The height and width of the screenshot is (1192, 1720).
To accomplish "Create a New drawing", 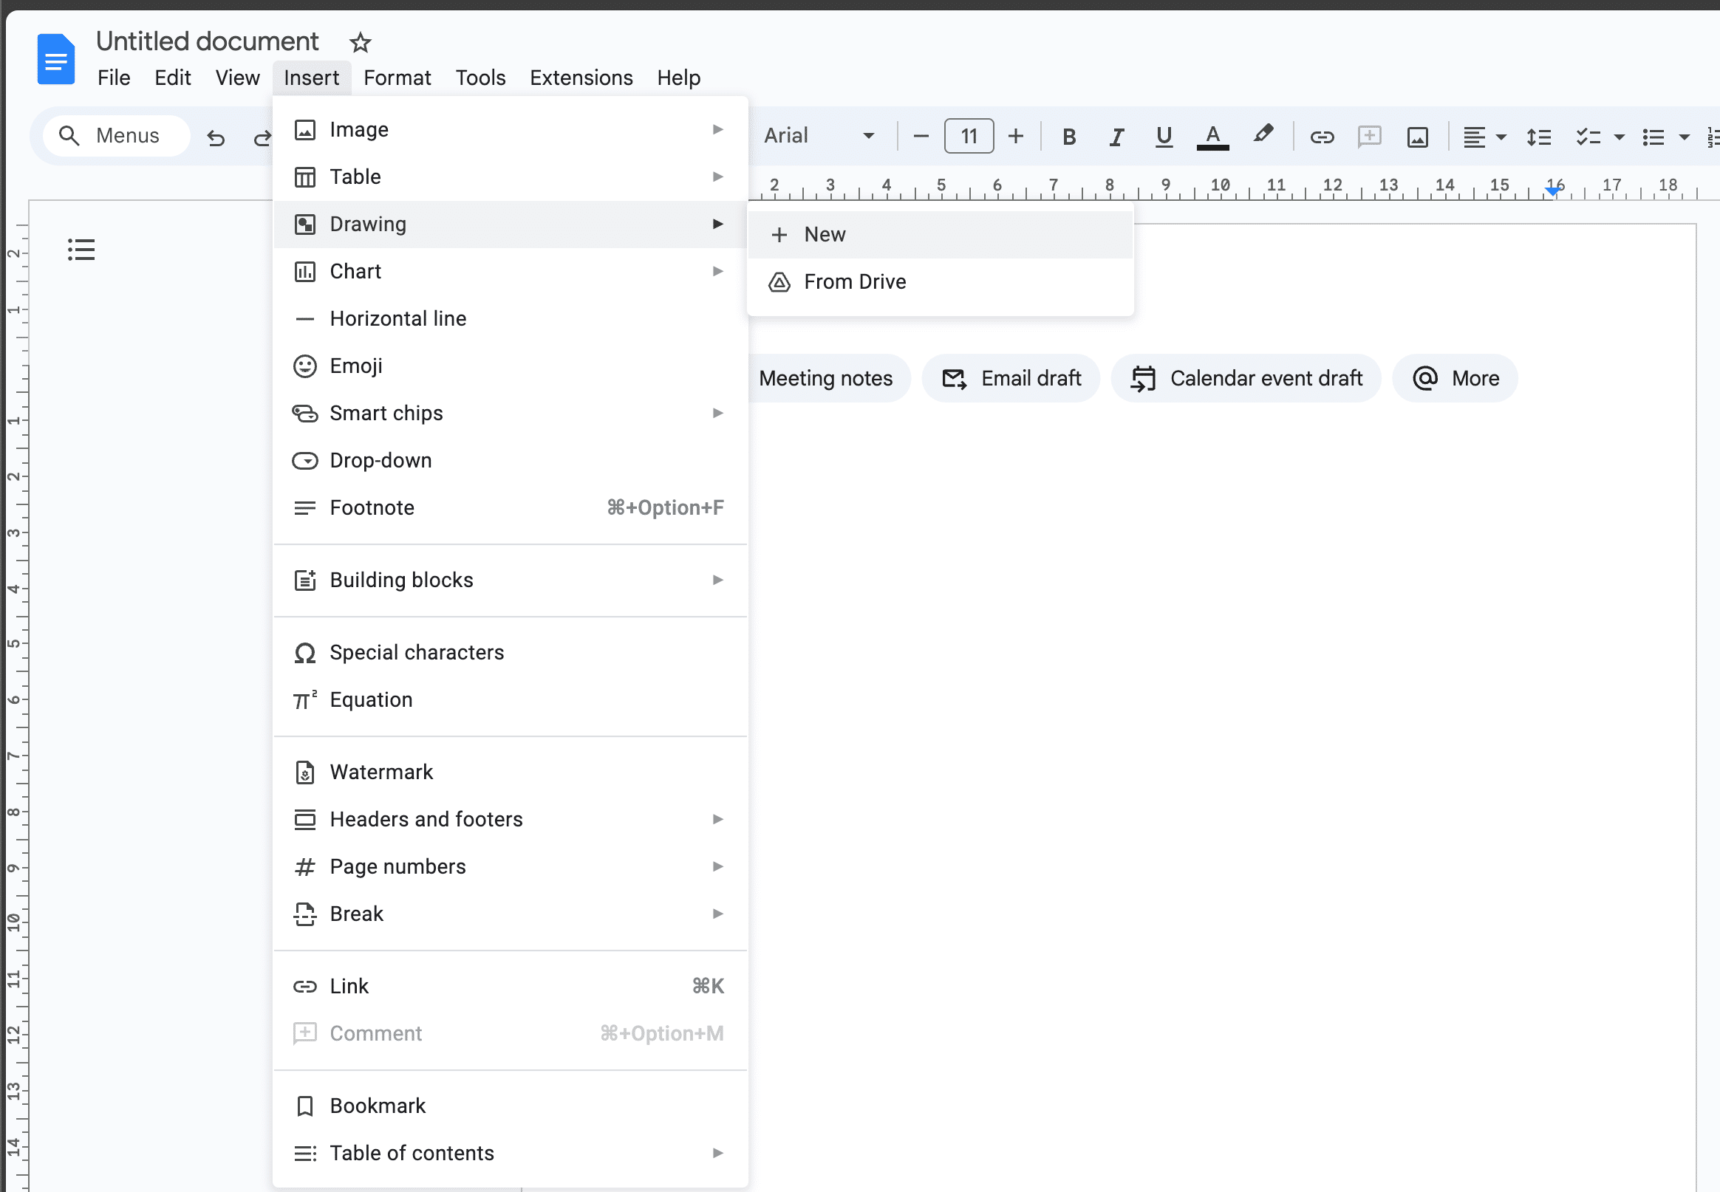I will tap(940, 235).
